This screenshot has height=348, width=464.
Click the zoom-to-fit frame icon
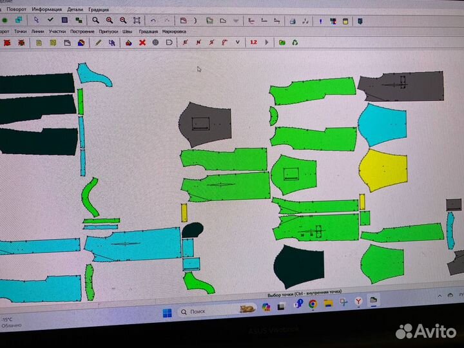click(137, 21)
